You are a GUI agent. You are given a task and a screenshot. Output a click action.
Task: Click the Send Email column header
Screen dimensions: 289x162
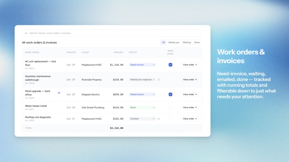pos(170,53)
